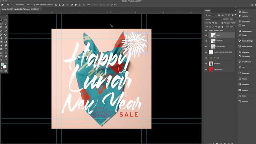Select the Layer 1 layer thumbnail
The image size is (256, 144).
pos(213,35)
